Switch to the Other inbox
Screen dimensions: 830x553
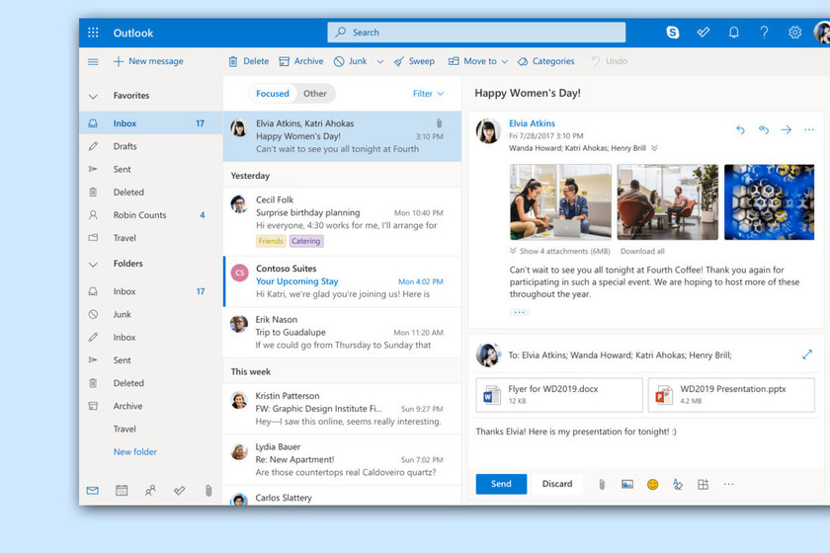click(315, 94)
